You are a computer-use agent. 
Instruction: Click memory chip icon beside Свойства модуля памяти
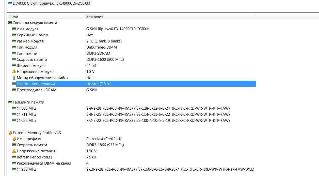pos(10,23)
